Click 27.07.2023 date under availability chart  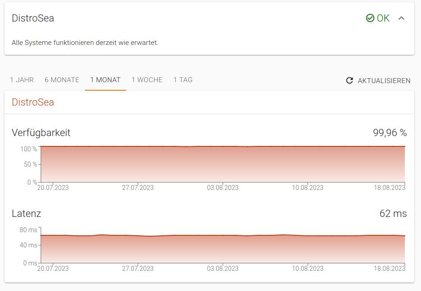click(x=138, y=188)
